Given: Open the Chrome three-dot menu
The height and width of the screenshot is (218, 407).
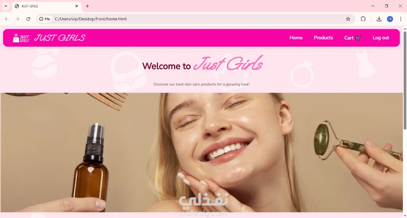Looking at the screenshot, I should tap(401, 19).
